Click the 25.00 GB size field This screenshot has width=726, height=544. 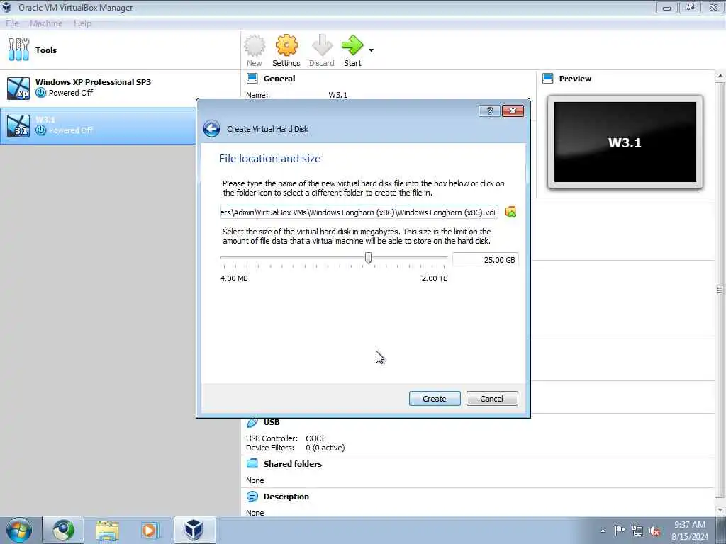click(485, 260)
